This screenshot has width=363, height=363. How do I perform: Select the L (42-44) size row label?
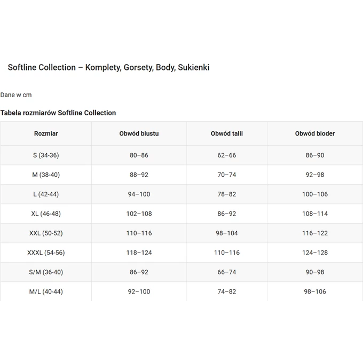(x=46, y=194)
